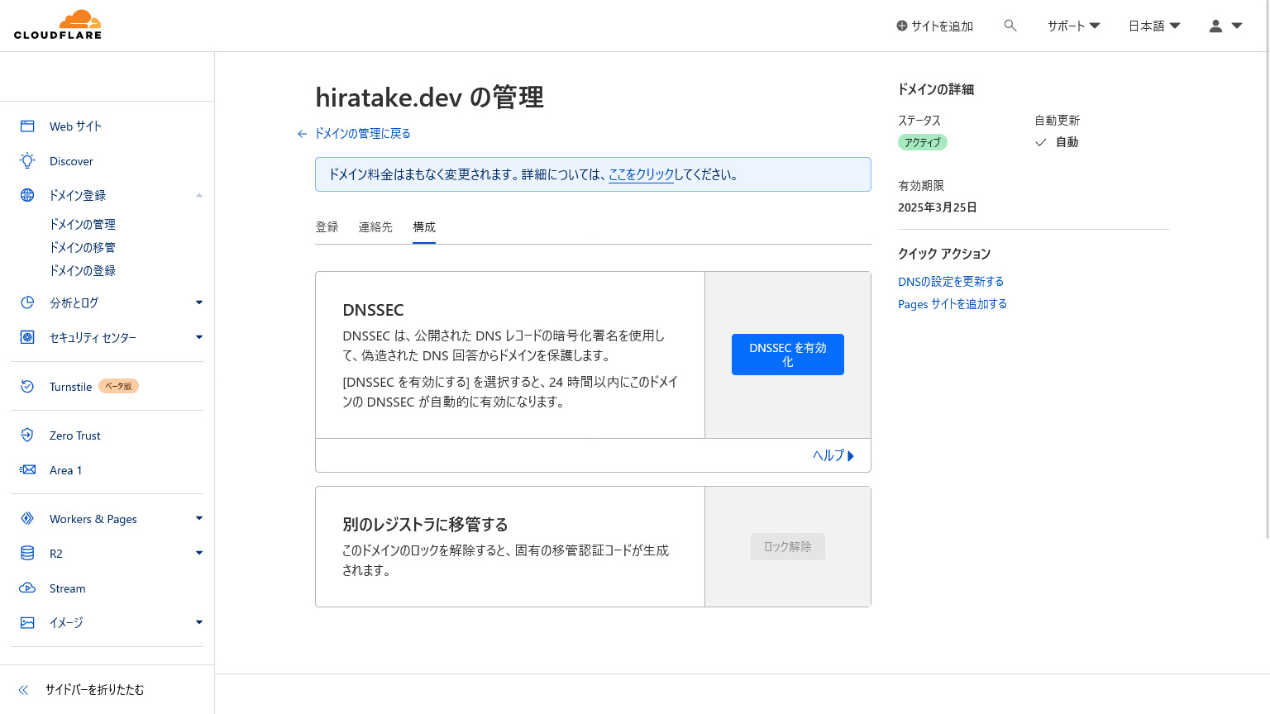Click the page vertical scrollbar
The image size is (1270, 714).
pos(1267,269)
